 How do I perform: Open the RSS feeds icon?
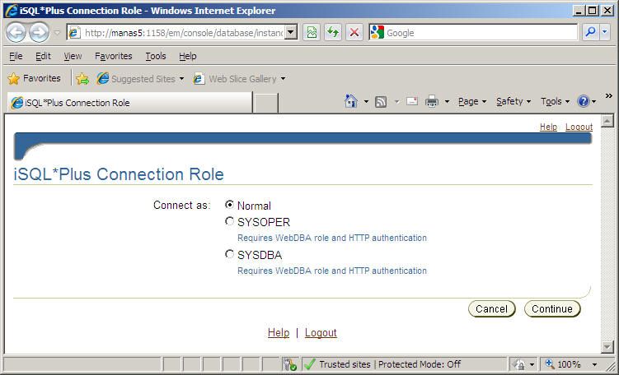[x=381, y=101]
